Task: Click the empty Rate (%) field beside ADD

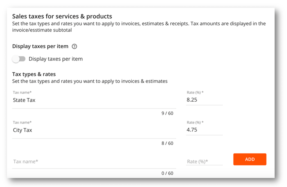Action: (204, 161)
